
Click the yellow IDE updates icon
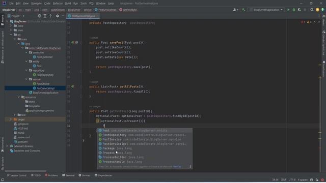(x=317, y=10)
